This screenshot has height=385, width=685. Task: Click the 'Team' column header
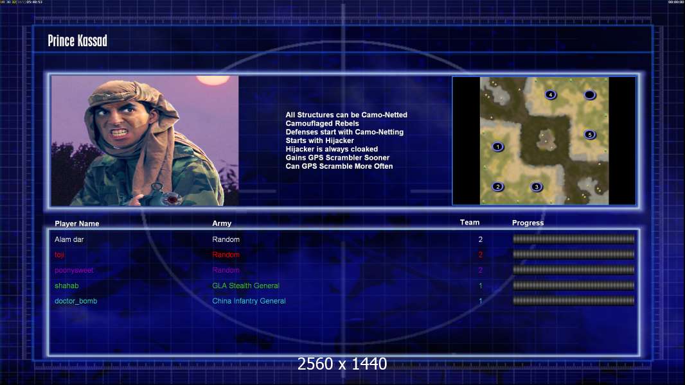pos(470,223)
